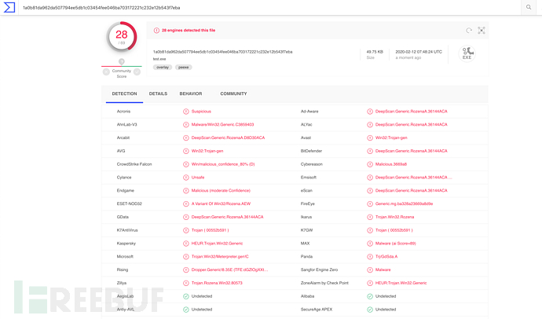
Task: Click the alert icon beside engines detected
Action: coord(156,31)
